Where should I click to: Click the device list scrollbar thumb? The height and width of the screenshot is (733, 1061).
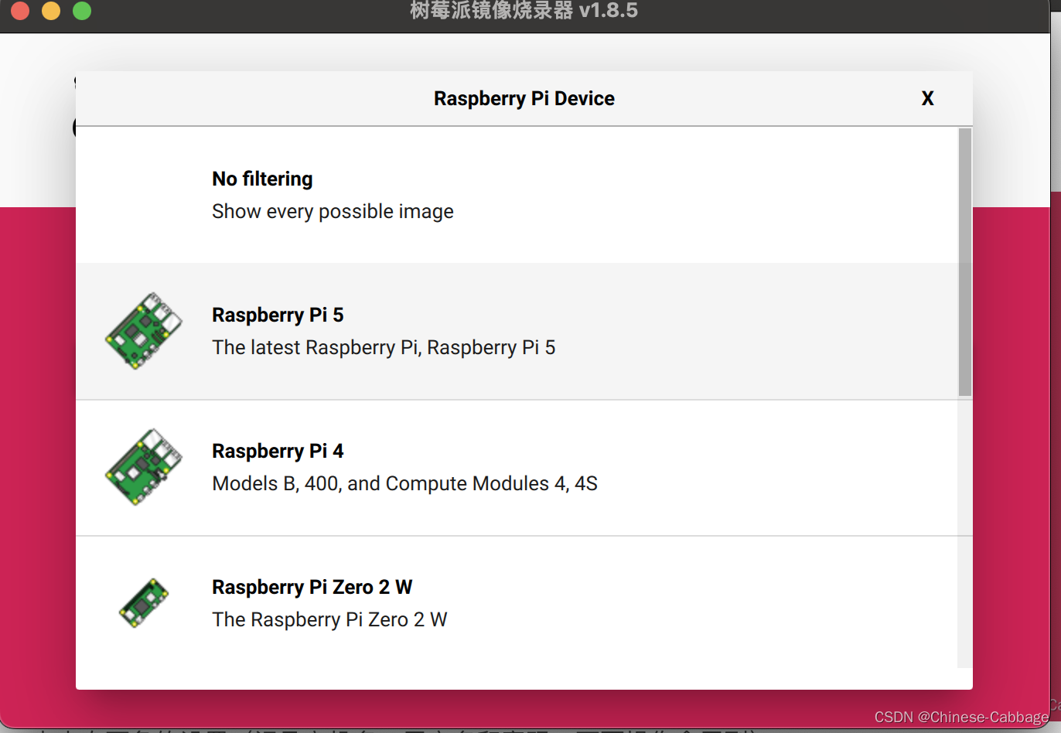tap(964, 262)
